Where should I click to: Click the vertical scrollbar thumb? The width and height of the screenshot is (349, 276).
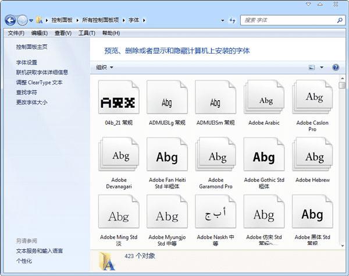(343, 86)
